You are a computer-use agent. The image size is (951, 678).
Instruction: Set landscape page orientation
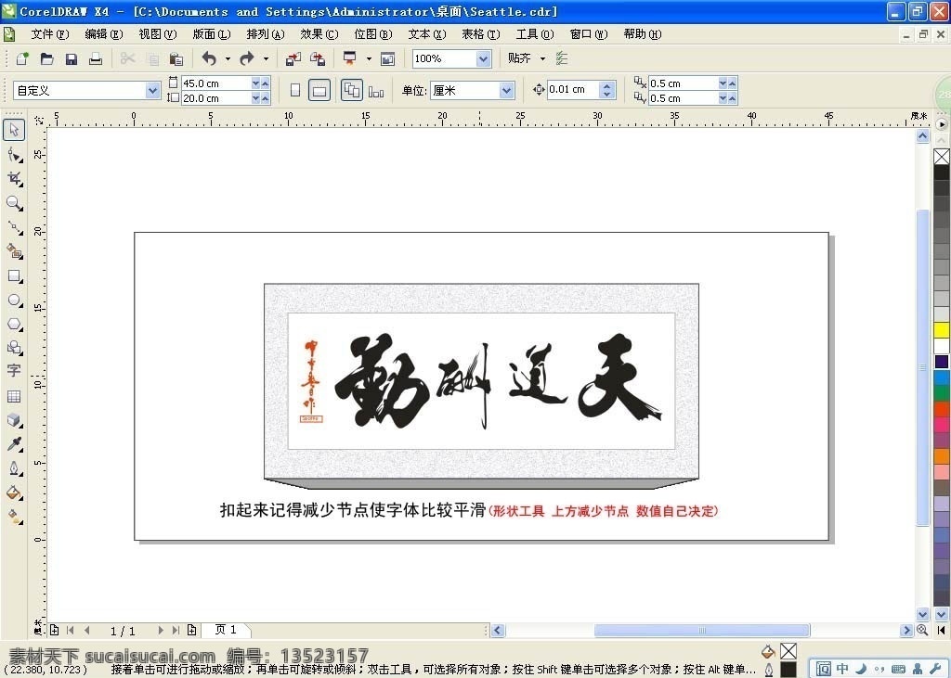point(319,91)
